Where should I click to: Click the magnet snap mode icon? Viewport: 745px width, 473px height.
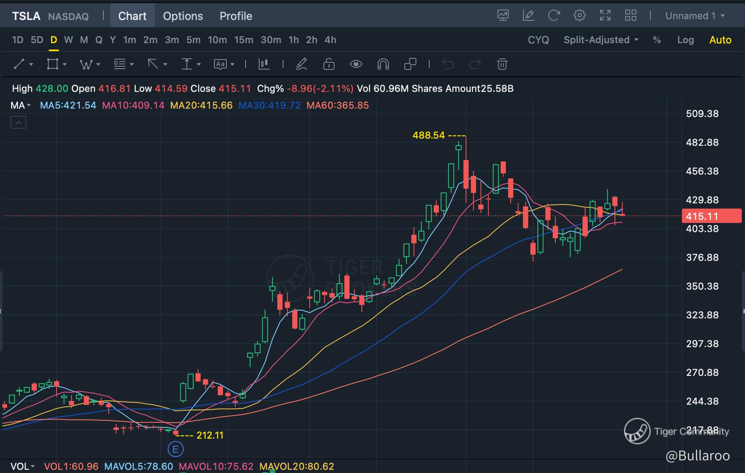(383, 64)
